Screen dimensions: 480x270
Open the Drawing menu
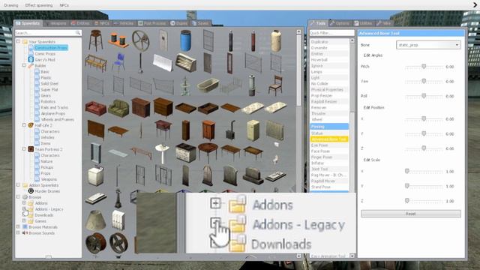click(11, 5)
